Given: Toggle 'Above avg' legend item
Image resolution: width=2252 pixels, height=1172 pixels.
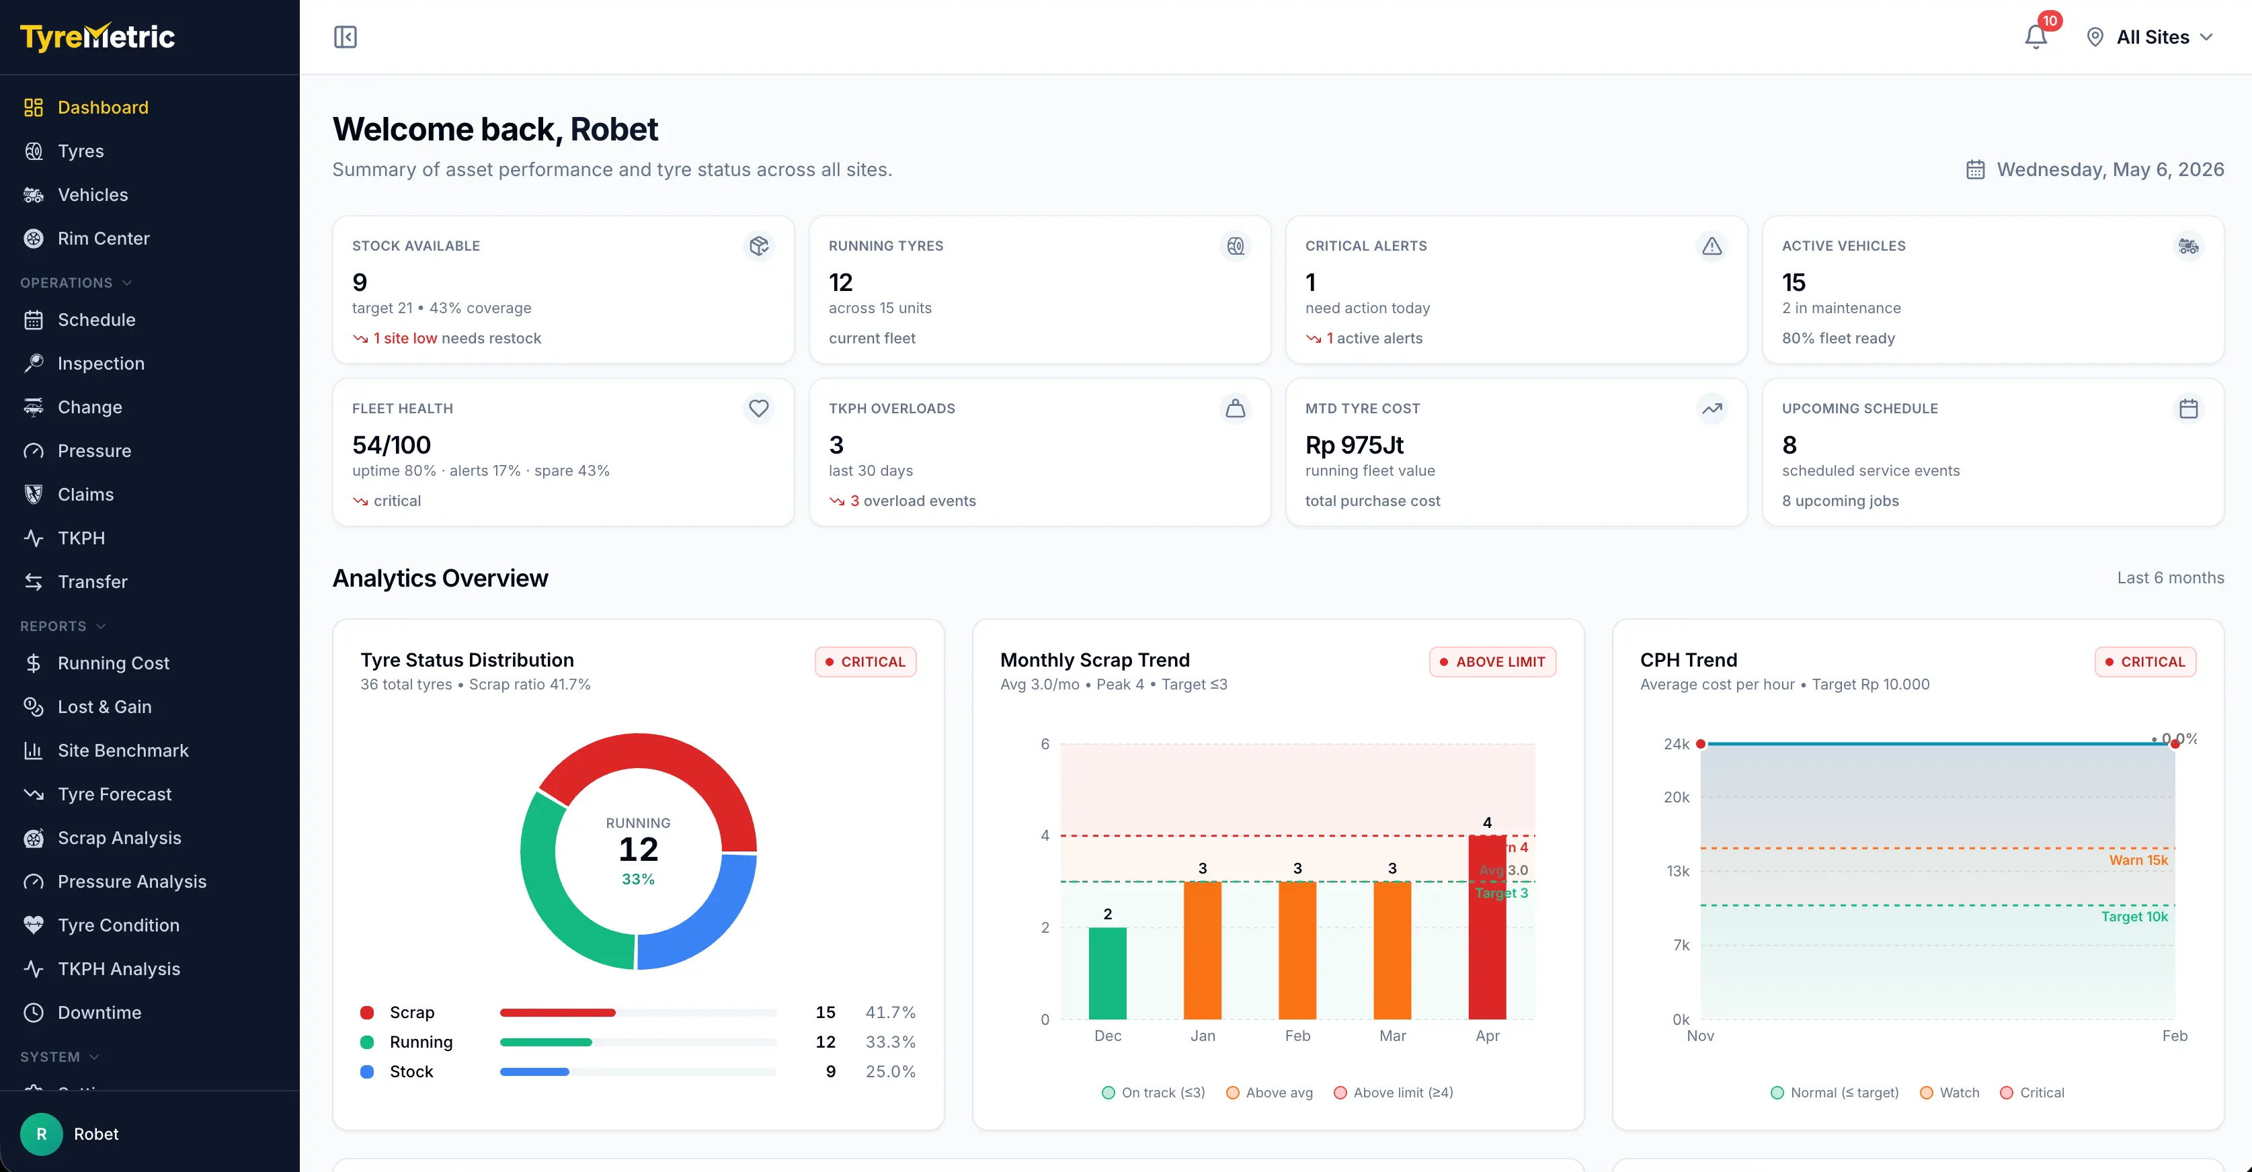Looking at the screenshot, I should (x=1269, y=1093).
